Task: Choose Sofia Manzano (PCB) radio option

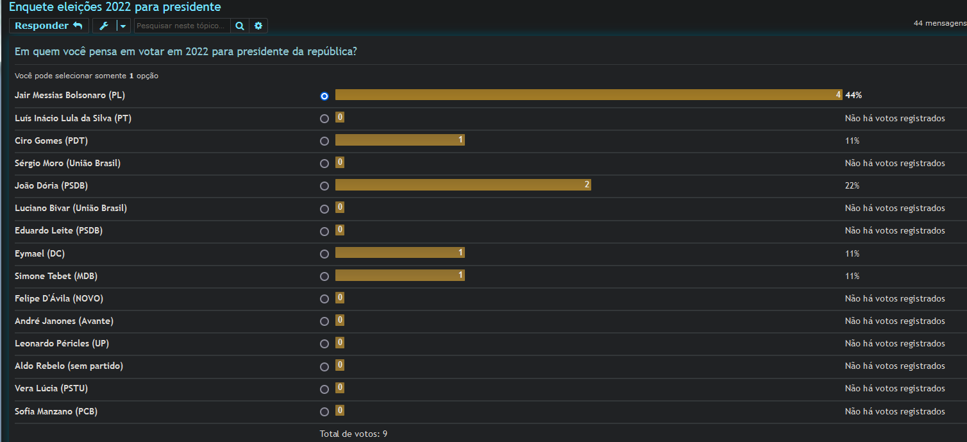Action: 324,412
